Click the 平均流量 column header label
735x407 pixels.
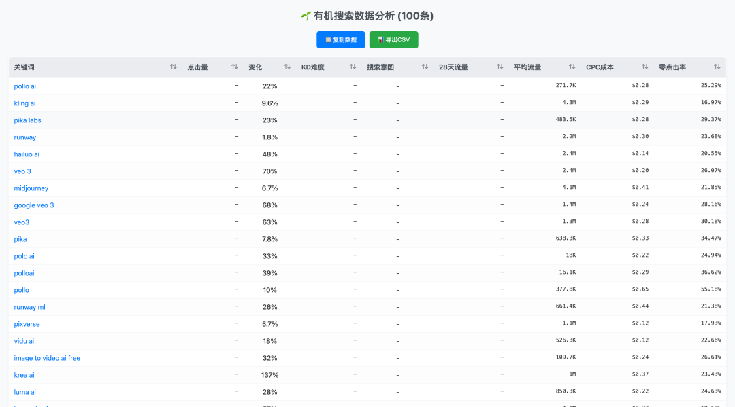(x=527, y=67)
